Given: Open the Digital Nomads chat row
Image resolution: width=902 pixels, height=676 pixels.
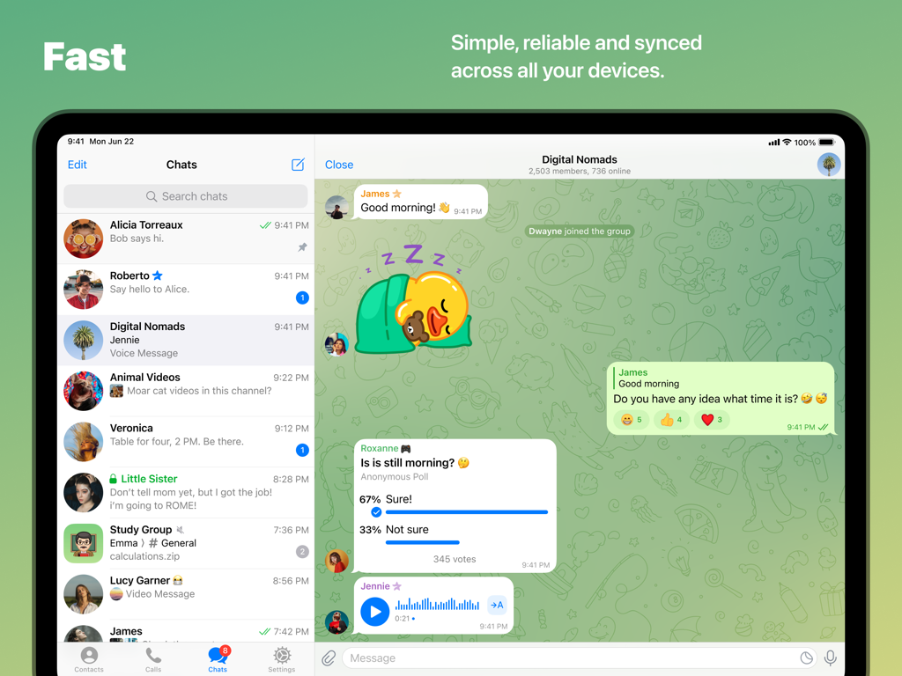Looking at the screenshot, I should [x=186, y=341].
